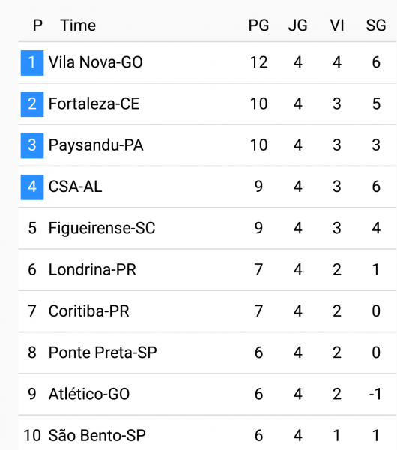The height and width of the screenshot is (450, 397).
Task: Select the Vila Nova-GO team name
Action: pos(95,62)
